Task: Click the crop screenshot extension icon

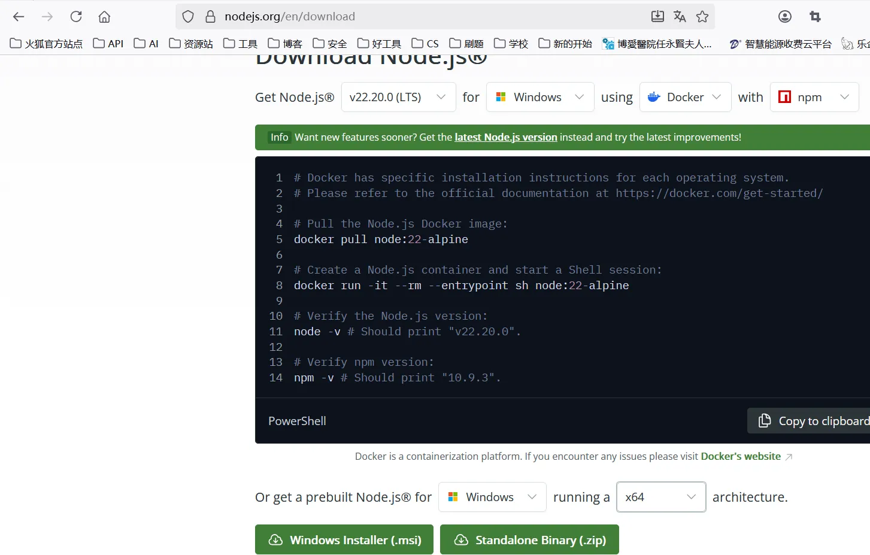Action: [x=815, y=17]
